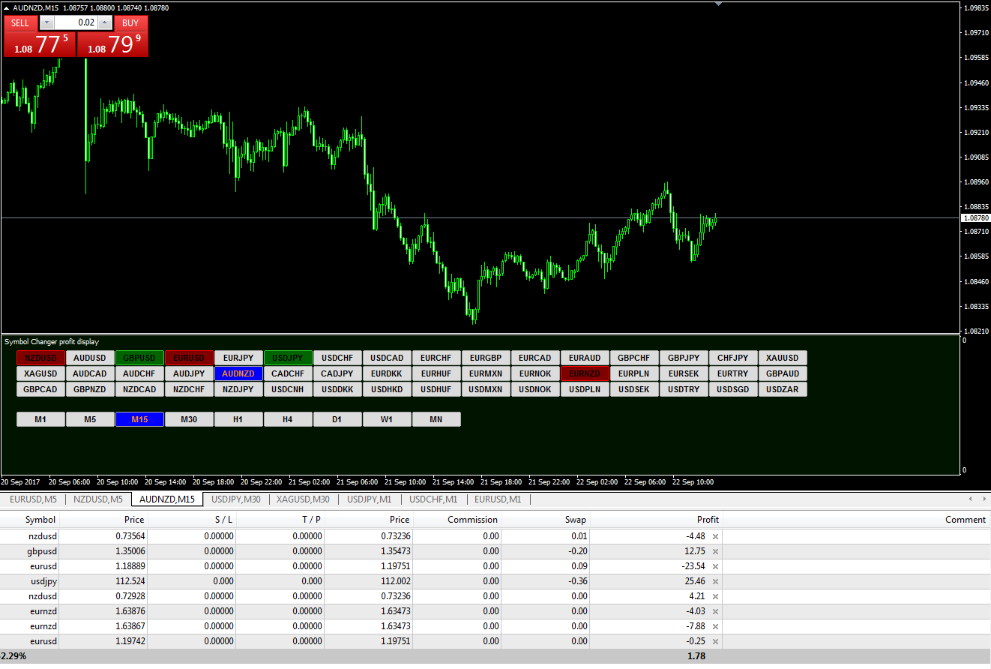
Task: Click the total profit value 1.78
Action: [696, 656]
